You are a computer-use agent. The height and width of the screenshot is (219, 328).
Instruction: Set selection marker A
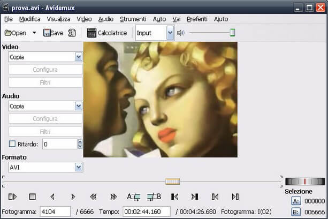(134, 197)
